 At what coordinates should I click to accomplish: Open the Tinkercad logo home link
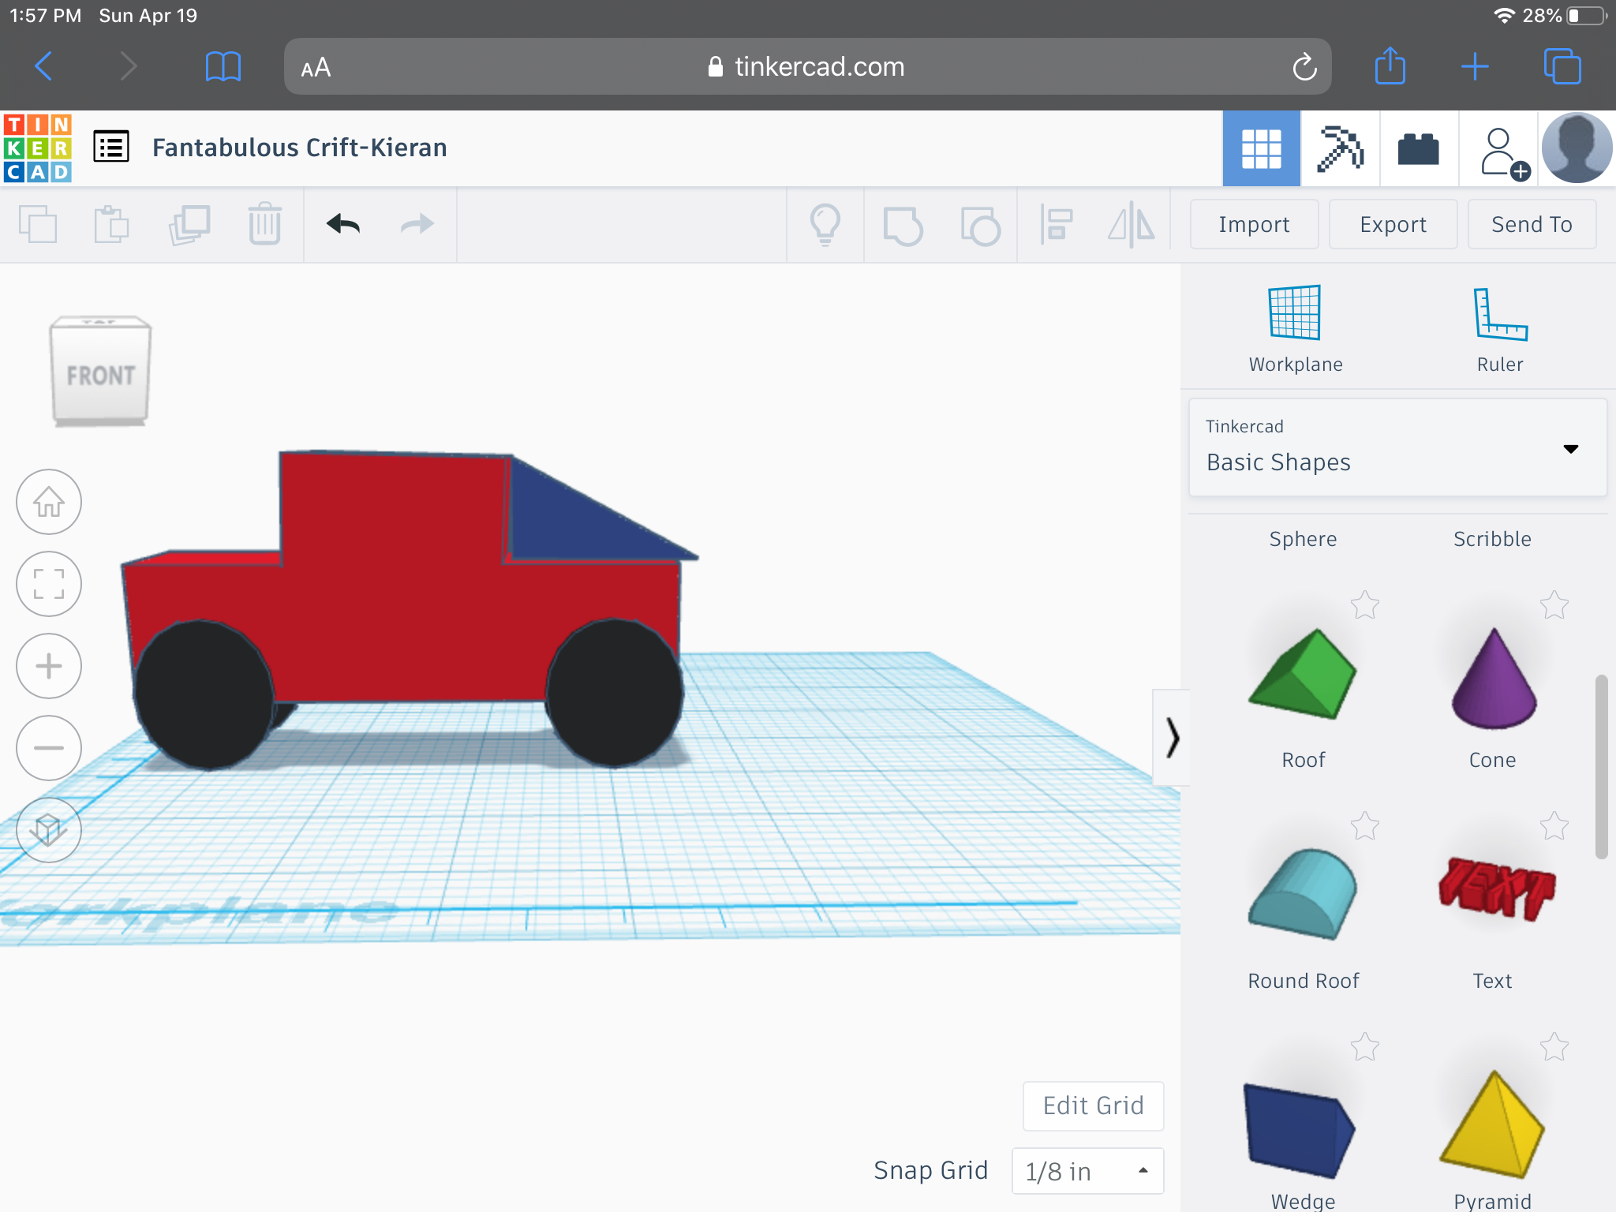(x=38, y=148)
